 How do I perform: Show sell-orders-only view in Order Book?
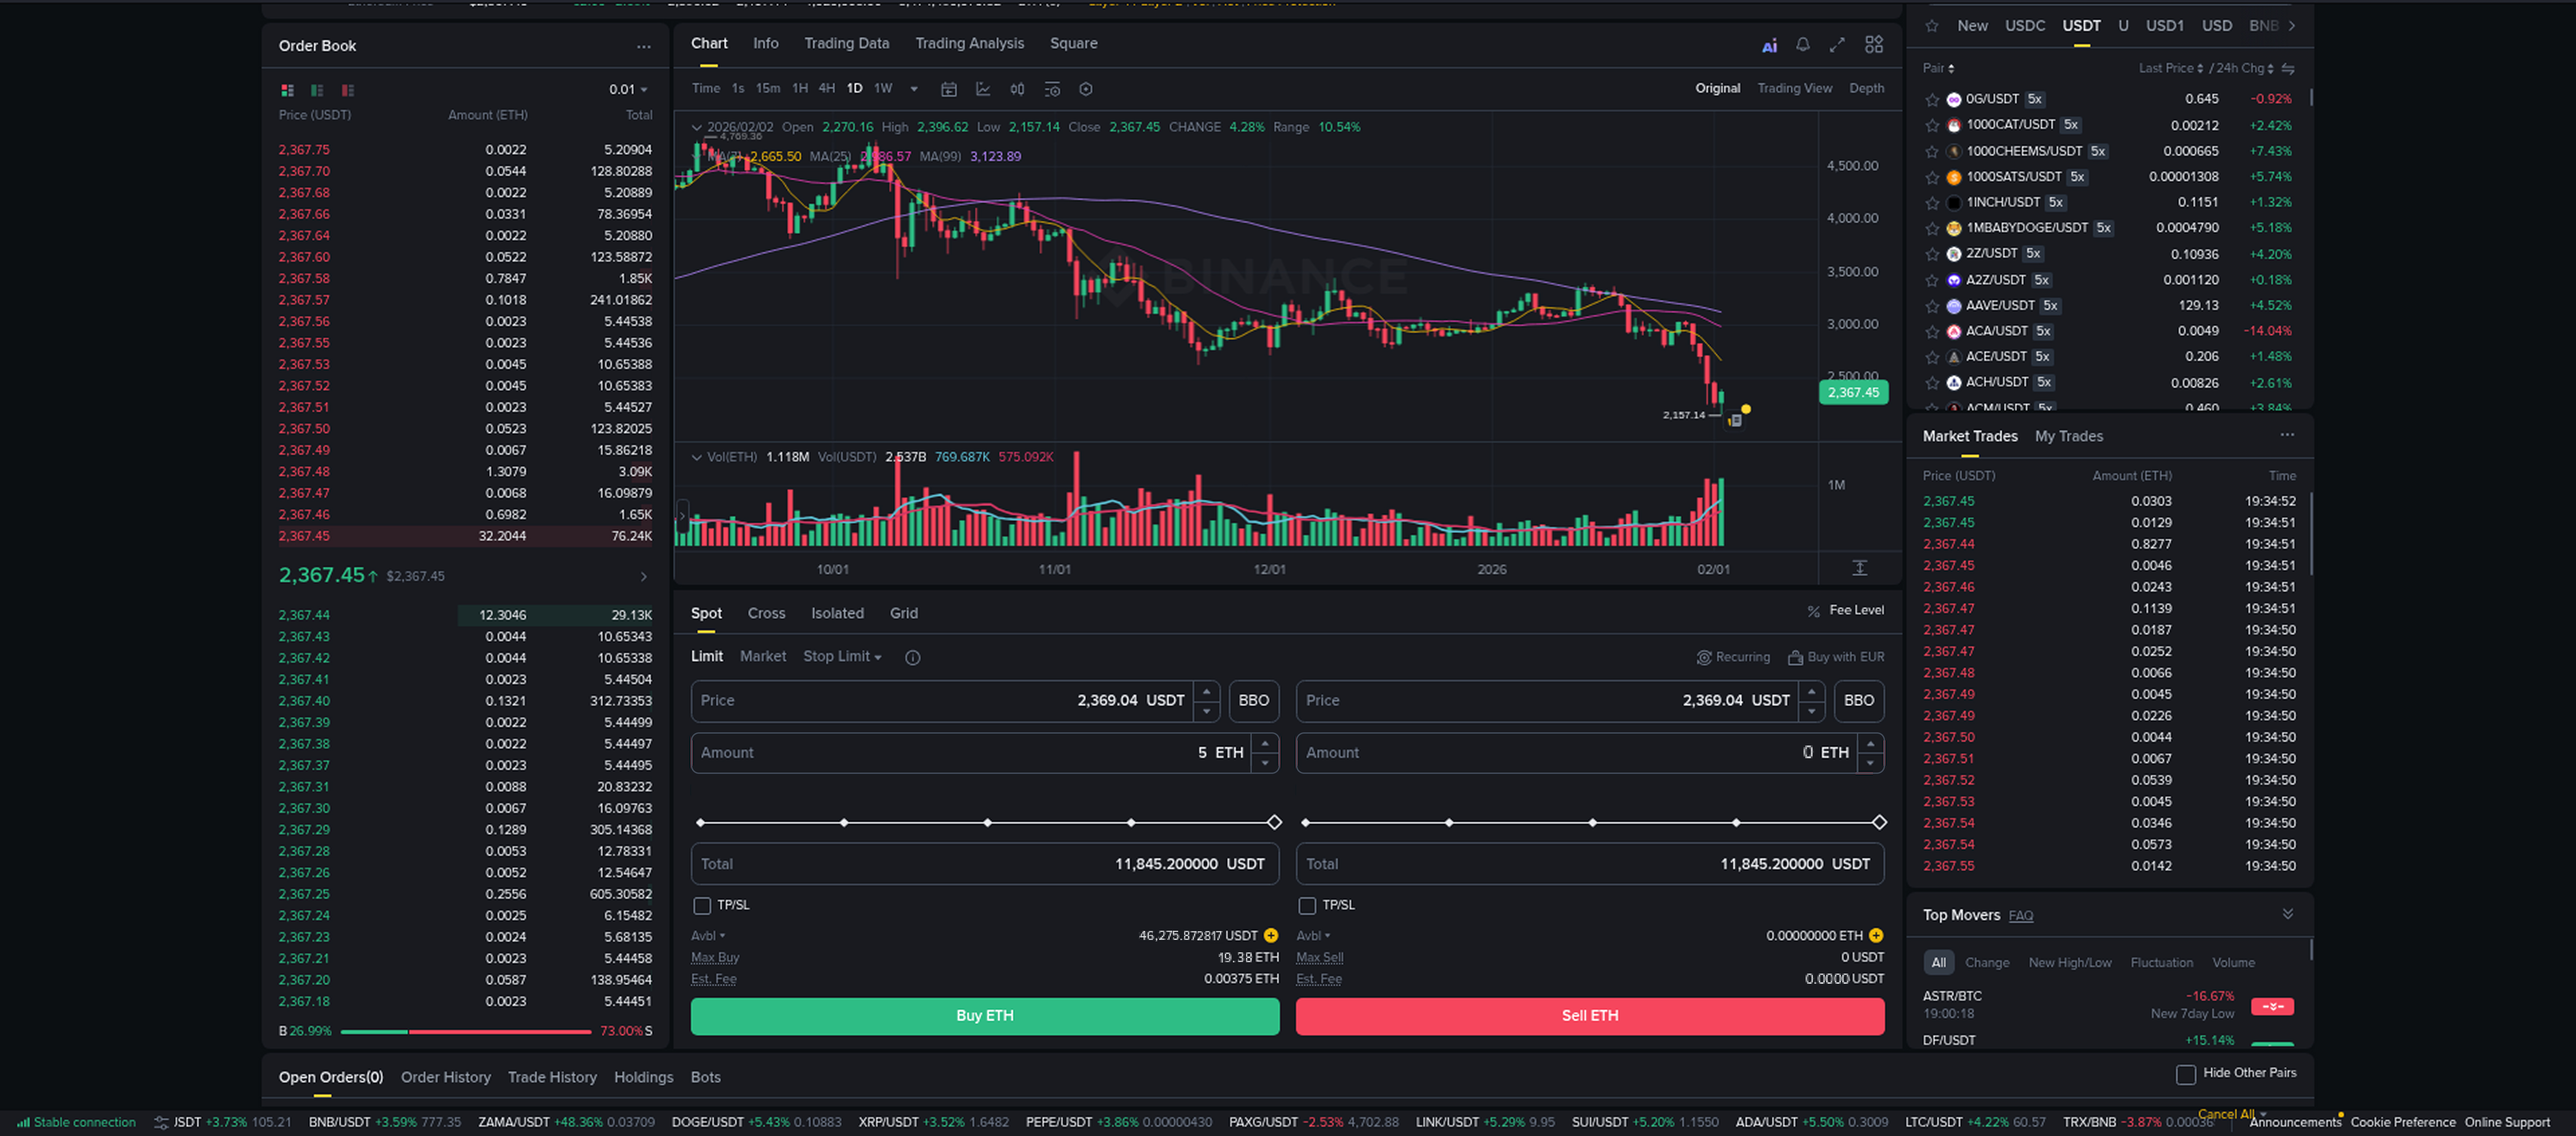point(348,90)
